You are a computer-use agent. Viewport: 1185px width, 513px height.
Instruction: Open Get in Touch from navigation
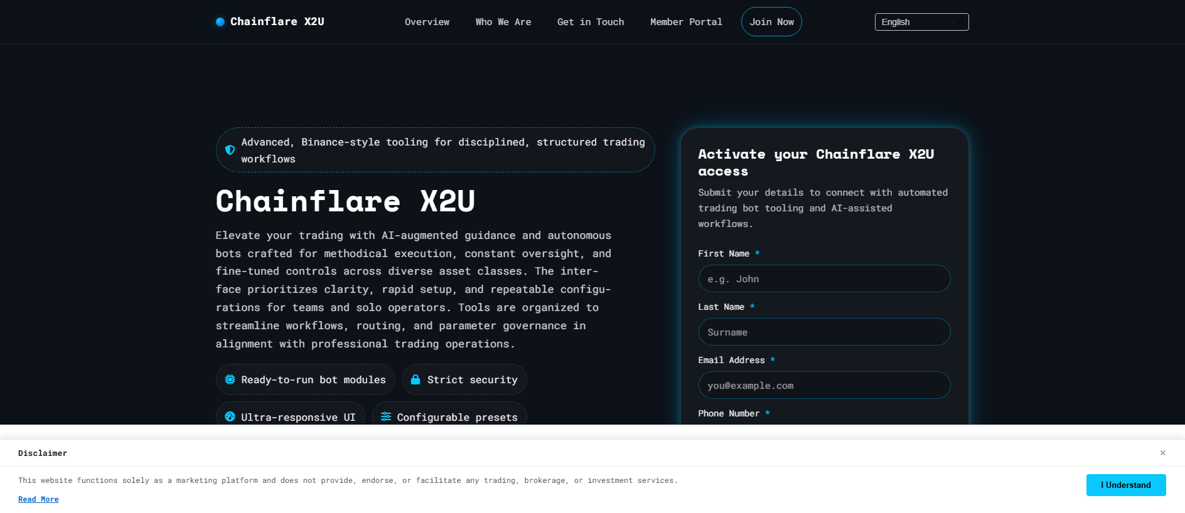click(x=591, y=22)
